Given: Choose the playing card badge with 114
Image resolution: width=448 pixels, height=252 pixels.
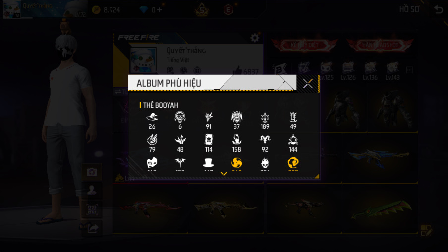Looking at the screenshot, I should pyautogui.click(x=209, y=143).
